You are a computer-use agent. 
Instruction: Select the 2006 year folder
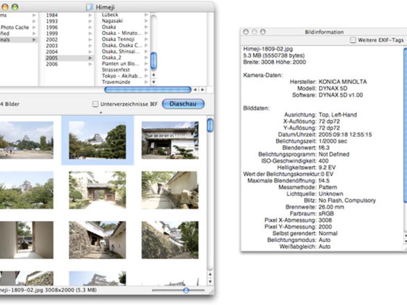pos(52,64)
